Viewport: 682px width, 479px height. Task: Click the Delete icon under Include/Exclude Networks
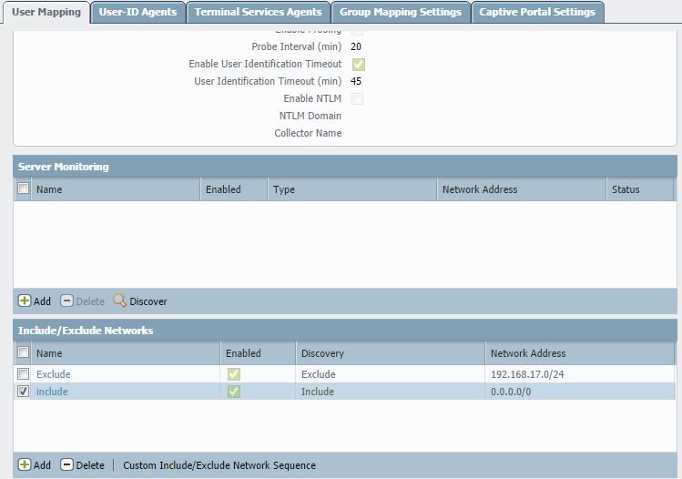click(67, 464)
